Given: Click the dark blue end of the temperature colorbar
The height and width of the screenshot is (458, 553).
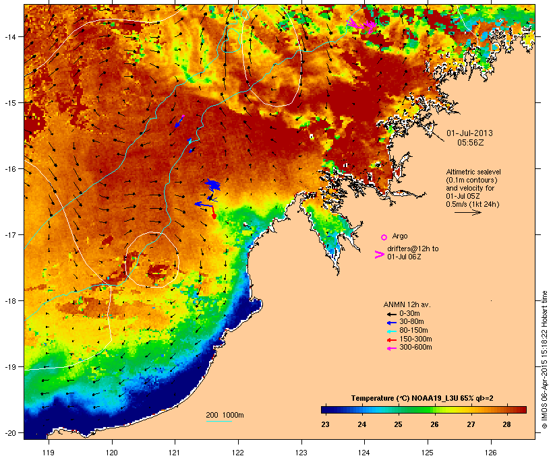Looking at the screenshot, I should tap(324, 410).
